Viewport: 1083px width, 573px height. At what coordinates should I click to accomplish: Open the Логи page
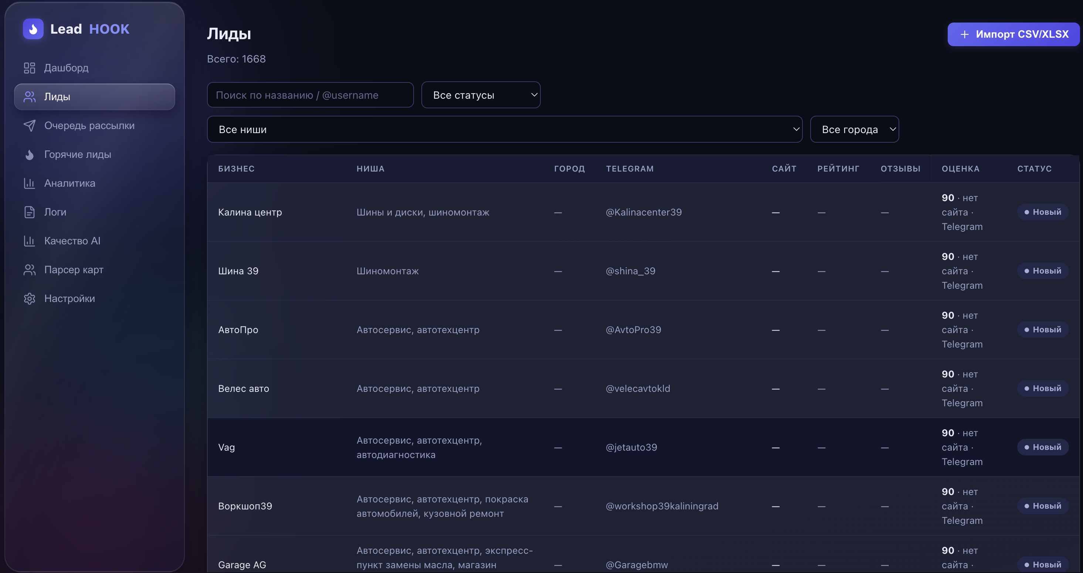tap(95, 212)
